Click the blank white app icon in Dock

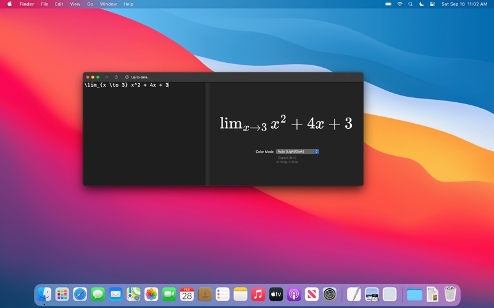390,294
